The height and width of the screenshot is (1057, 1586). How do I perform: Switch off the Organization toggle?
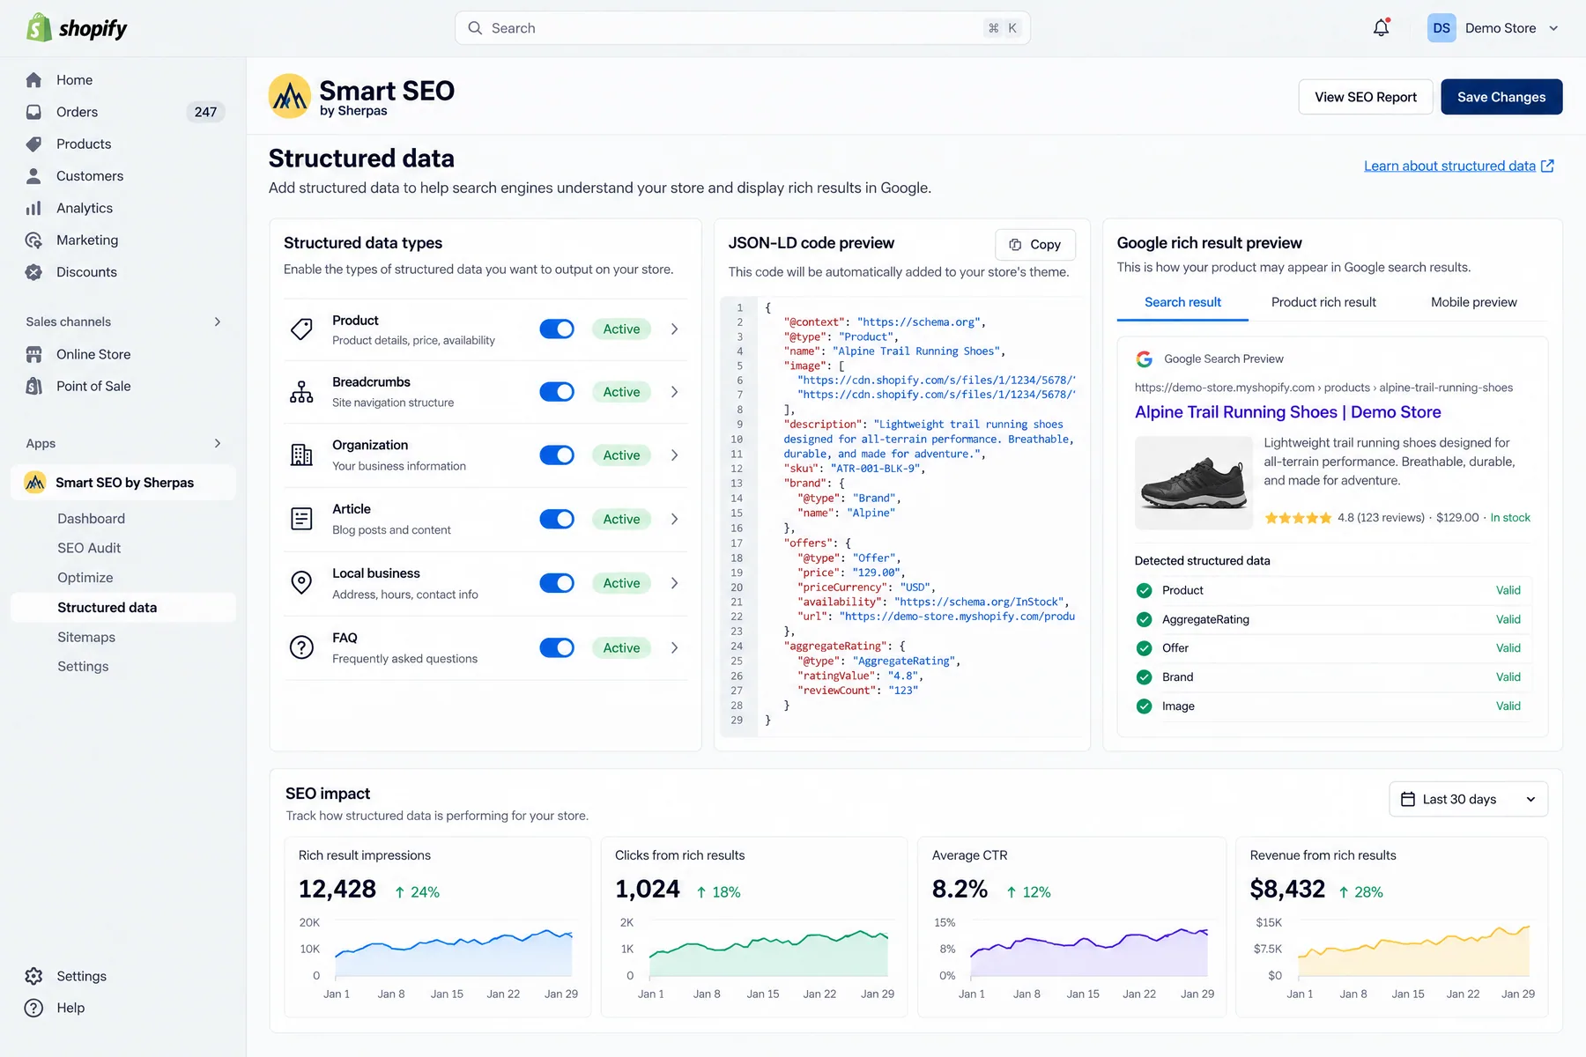(557, 455)
